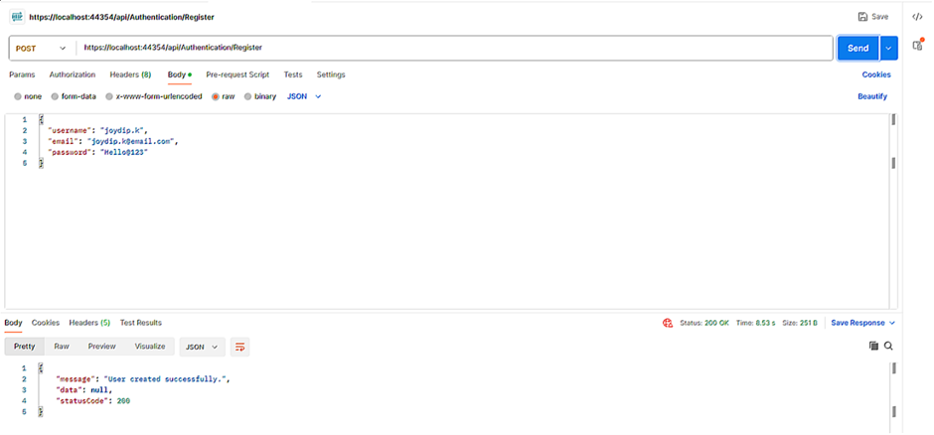Image resolution: width=934 pixels, height=435 pixels.
Task: Click the request URL input field
Action: (455, 49)
